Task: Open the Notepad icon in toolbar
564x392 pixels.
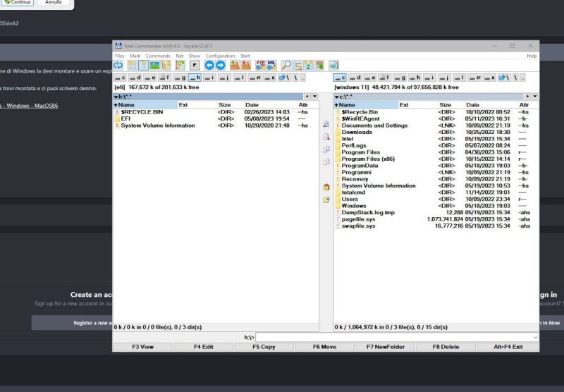Action: point(333,66)
